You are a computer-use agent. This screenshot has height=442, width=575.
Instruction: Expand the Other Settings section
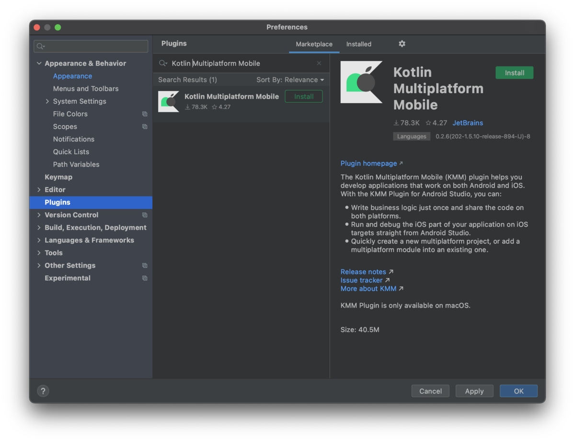click(39, 265)
